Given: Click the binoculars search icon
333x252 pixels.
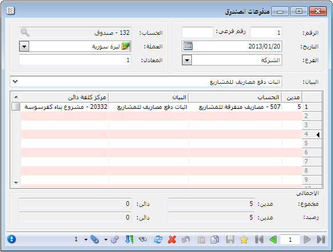Looking at the screenshot, I should pyautogui.click(x=143, y=239).
